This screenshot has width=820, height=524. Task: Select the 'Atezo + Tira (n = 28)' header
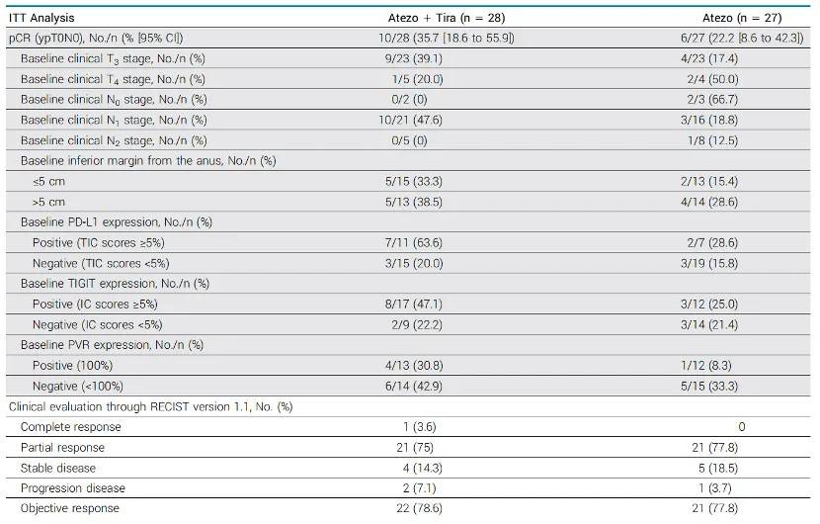[451, 18]
